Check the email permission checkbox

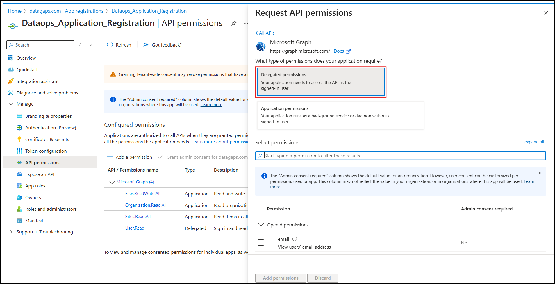[x=261, y=242]
